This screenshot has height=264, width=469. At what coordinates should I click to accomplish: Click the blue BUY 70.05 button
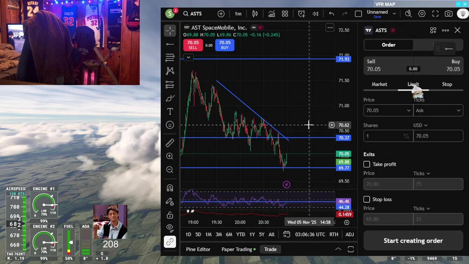tap(225, 45)
